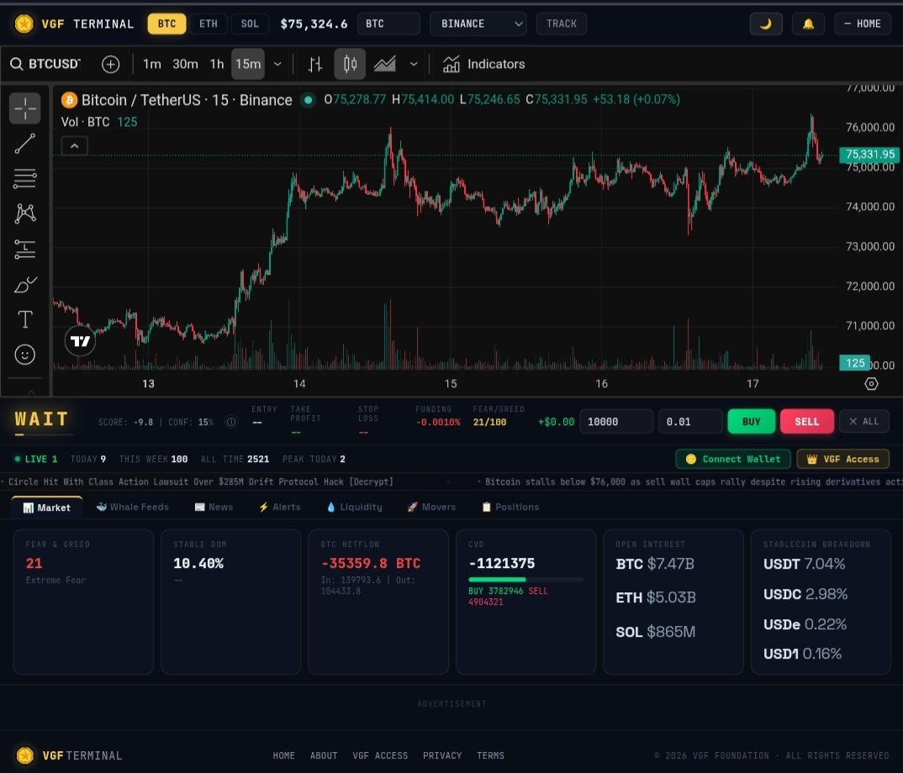This screenshot has height=773, width=903.
Task: Open the News tab
Action: click(214, 507)
